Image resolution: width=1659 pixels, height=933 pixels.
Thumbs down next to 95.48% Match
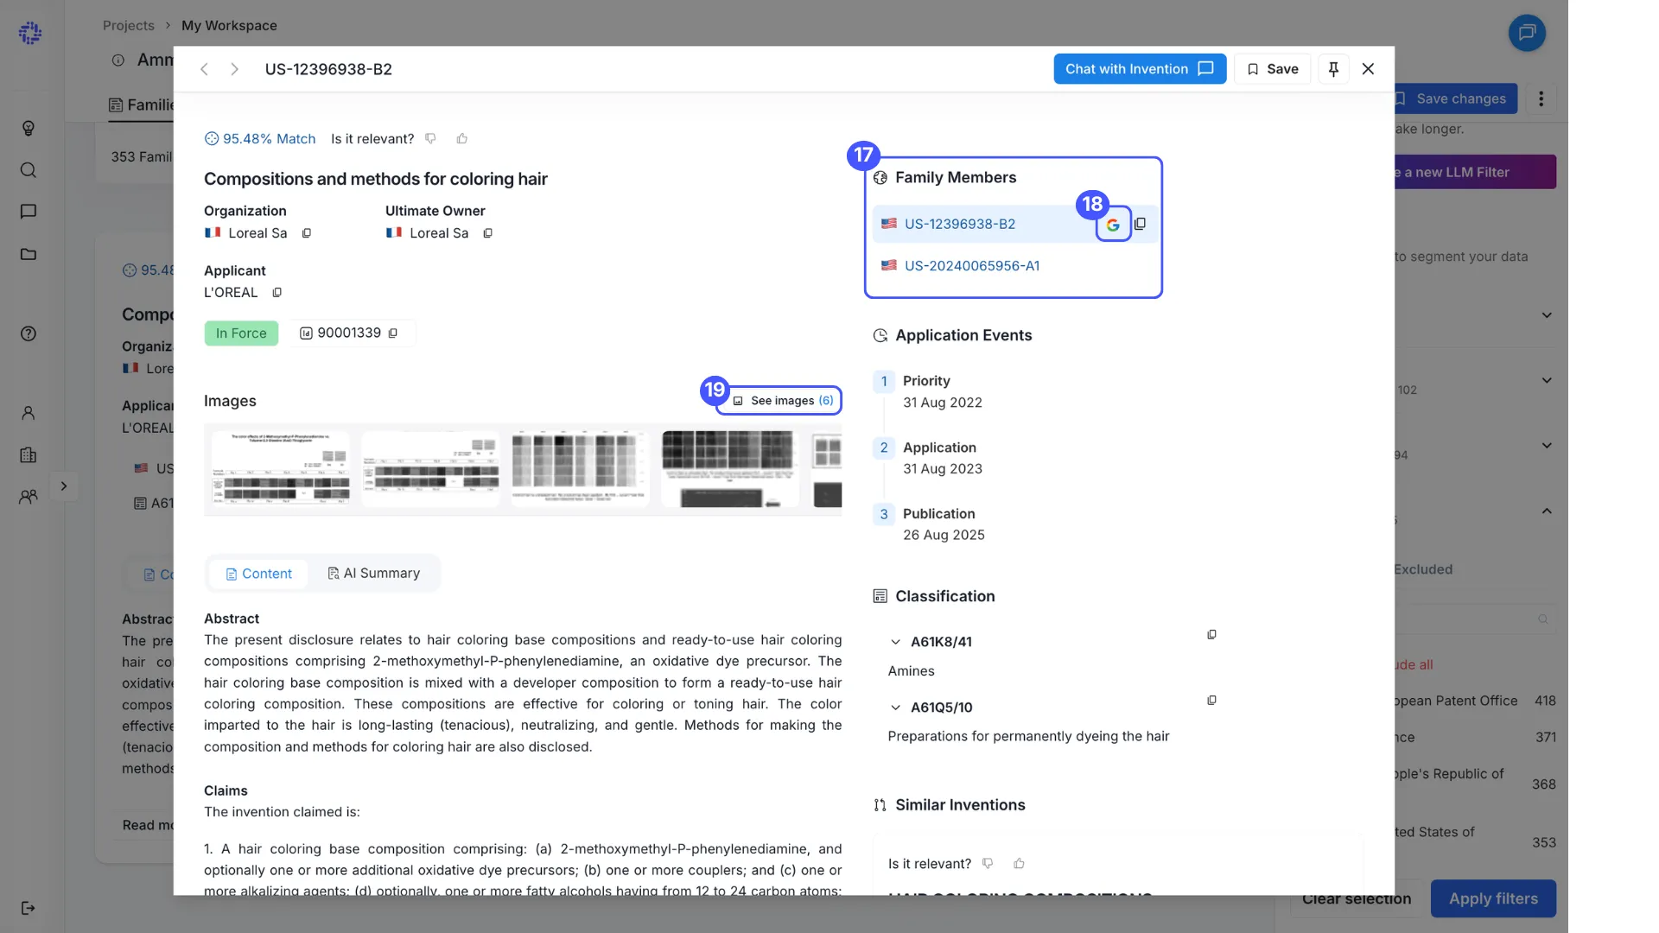point(430,138)
